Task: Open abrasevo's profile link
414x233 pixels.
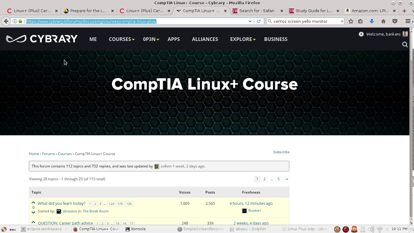Action: click(x=70, y=211)
